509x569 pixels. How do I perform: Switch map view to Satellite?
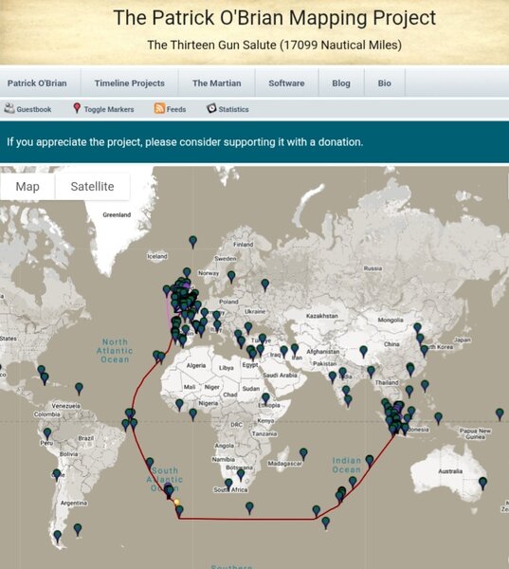point(92,187)
